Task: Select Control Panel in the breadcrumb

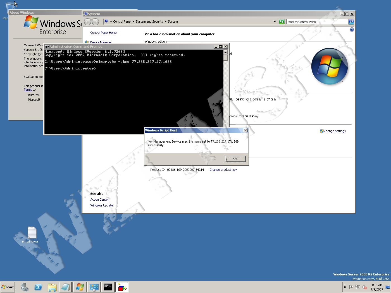Action: click(122, 21)
